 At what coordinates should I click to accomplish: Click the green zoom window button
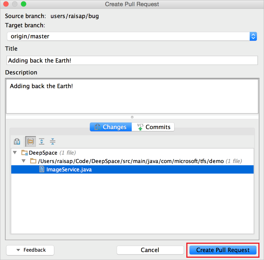[23, 4]
